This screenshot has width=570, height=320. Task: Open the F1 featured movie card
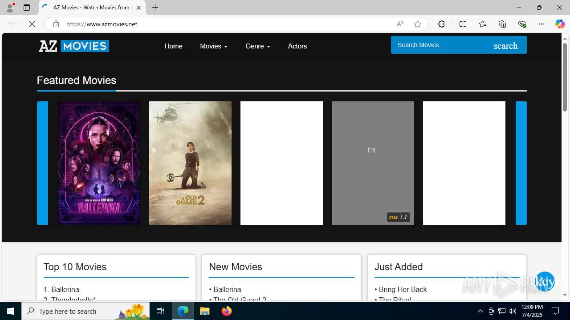click(373, 163)
